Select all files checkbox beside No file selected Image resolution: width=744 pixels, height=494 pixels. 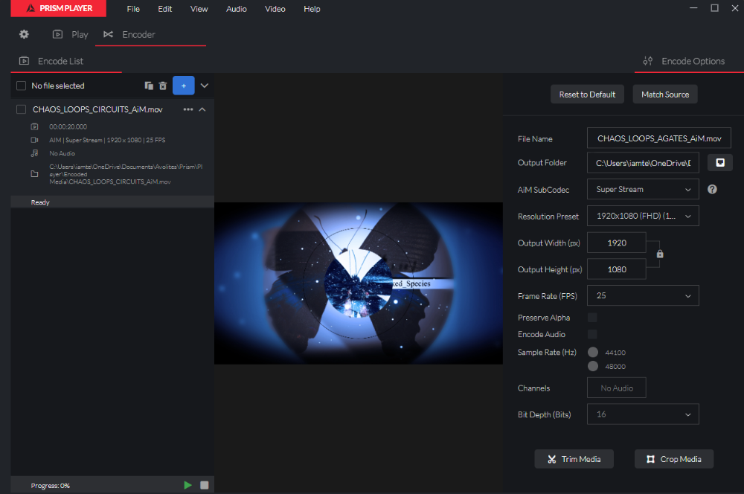(21, 86)
